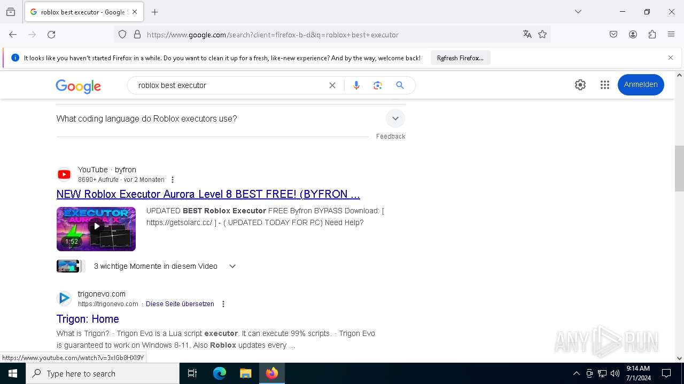The image size is (684, 384).
Task: Open the Firefox application menu
Action: [x=671, y=35]
